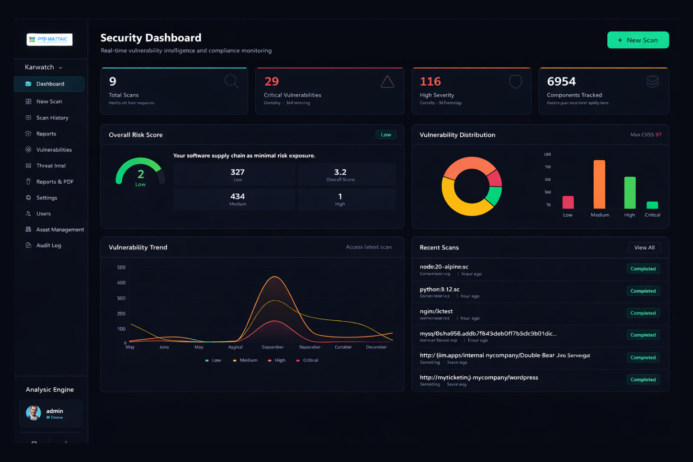Click the New Scan green button

[638, 40]
